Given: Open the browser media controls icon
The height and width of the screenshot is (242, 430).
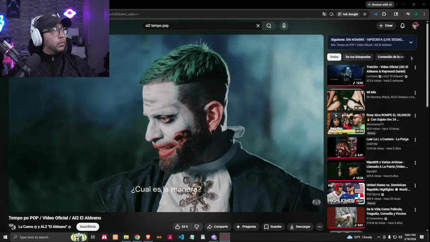Looking at the screenshot, I should click(x=408, y=14).
